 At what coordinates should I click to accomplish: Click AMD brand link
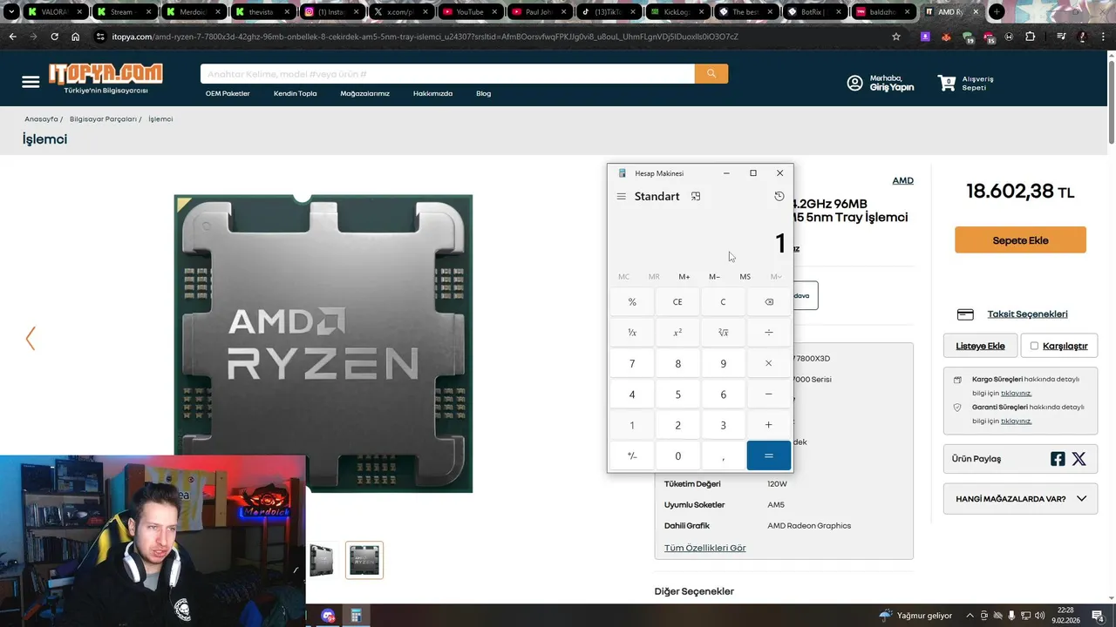pyautogui.click(x=902, y=180)
